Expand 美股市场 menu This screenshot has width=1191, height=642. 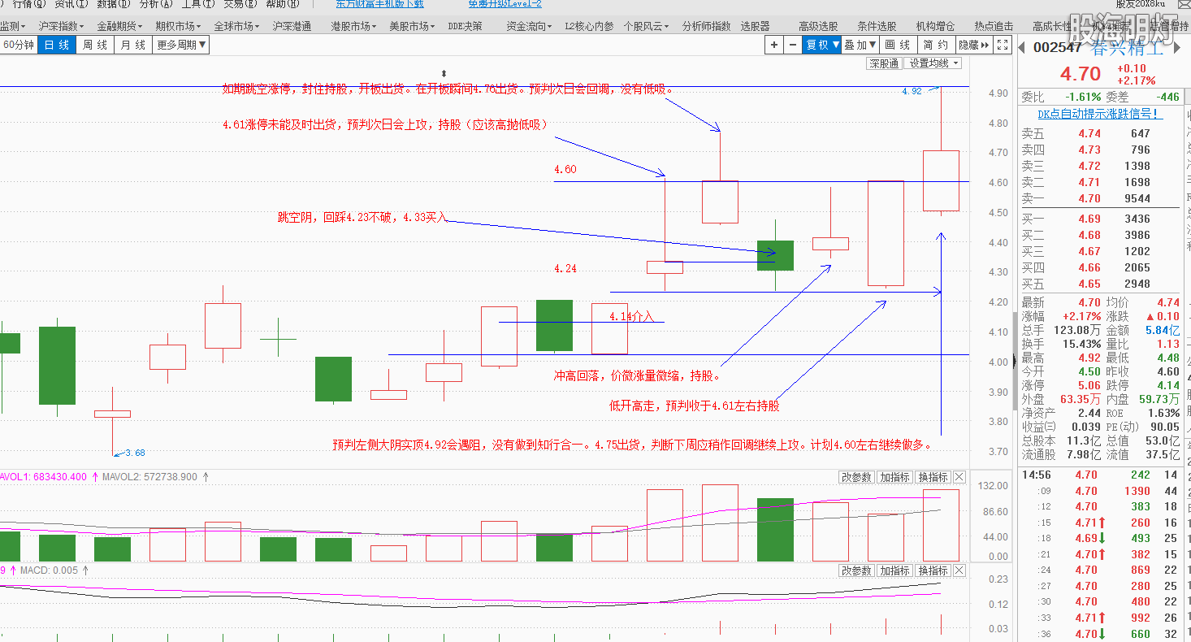click(412, 26)
